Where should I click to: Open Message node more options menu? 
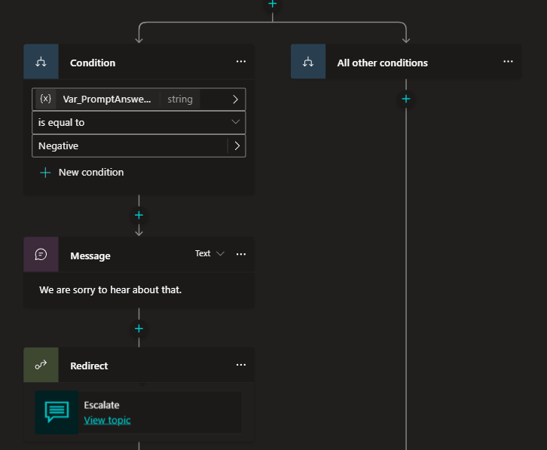(241, 255)
